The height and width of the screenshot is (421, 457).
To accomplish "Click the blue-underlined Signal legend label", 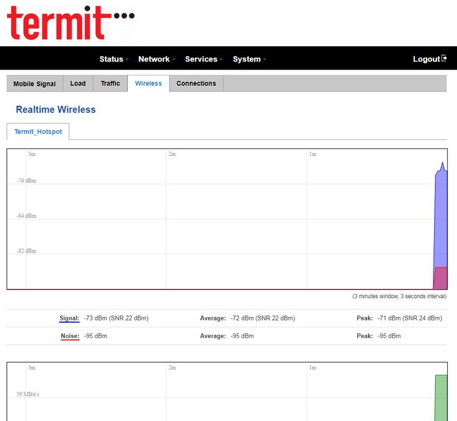I will (69, 318).
